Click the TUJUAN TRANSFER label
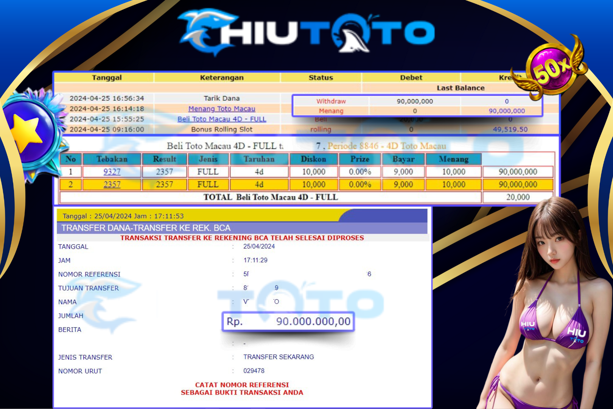Screen dimensions: 613x409 pos(89,288)
